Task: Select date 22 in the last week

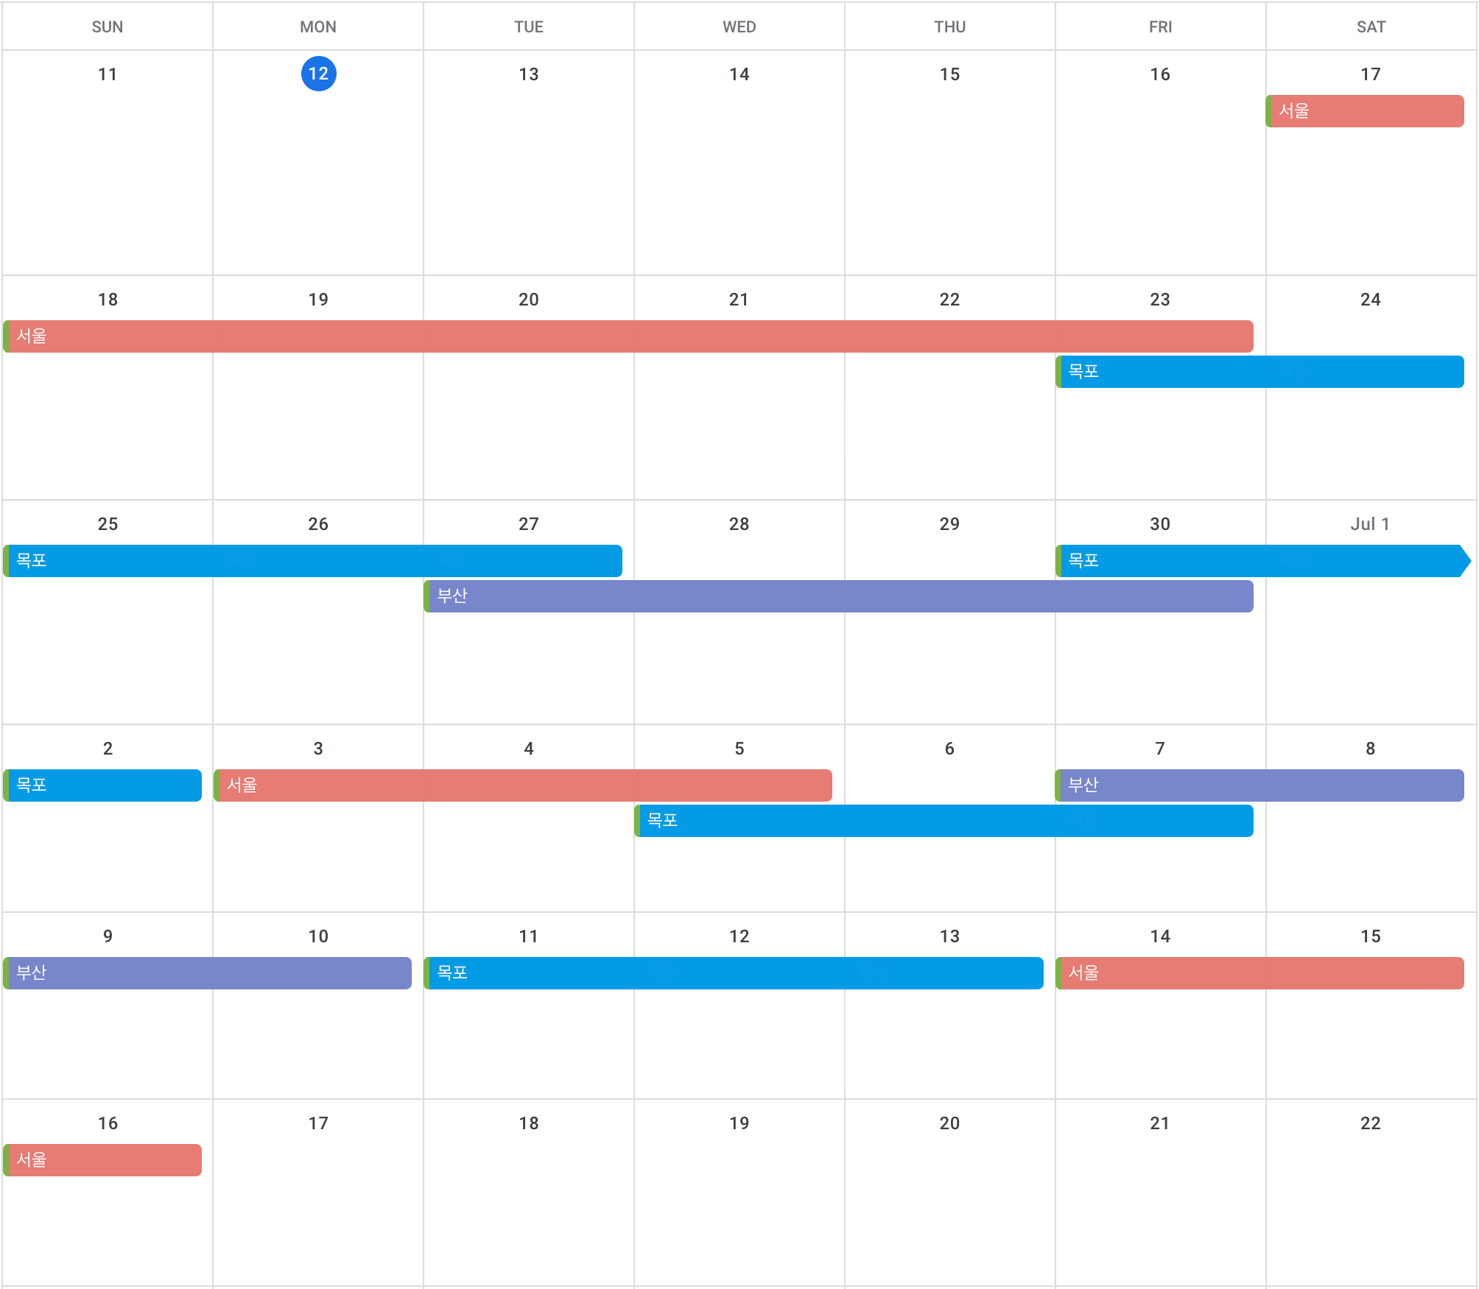Action: click(x=1371, y=1123)
